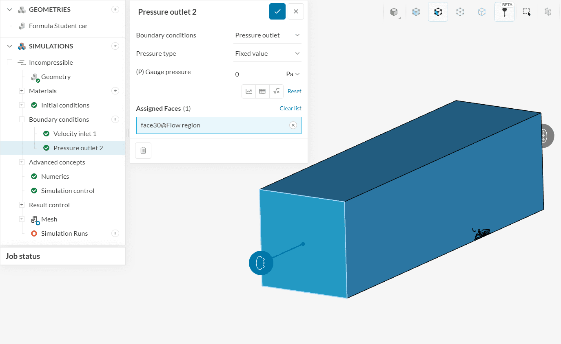Image resolution: width=561 pixels, height=344 pixels.
Task: Open Simulation control in the tree
Action: [67, 191]
